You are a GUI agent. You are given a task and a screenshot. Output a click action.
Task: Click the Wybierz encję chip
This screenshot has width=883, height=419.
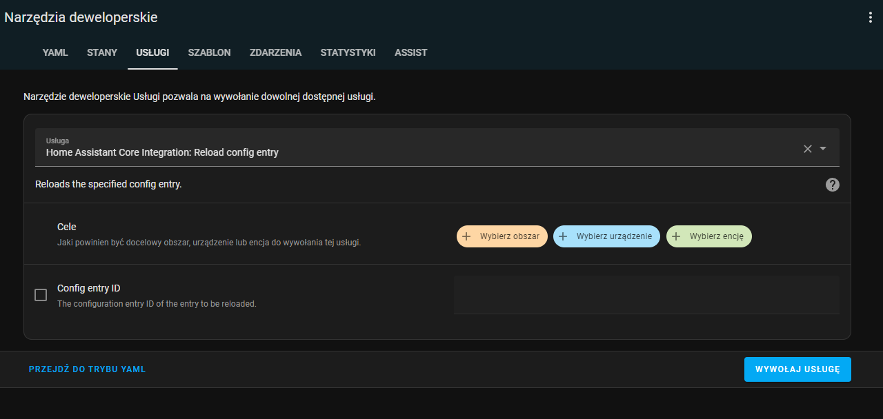(x=709, y=236)
